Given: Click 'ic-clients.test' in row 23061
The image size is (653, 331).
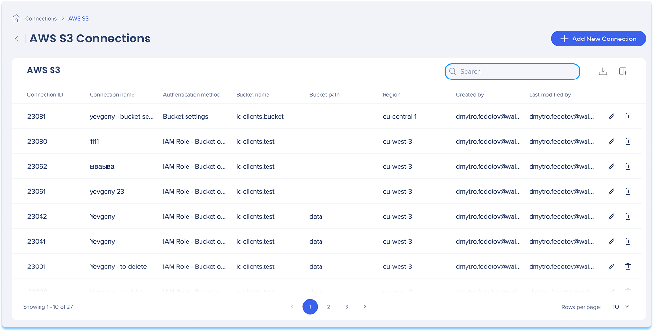Looking at the screenshot, I should 255,191.
